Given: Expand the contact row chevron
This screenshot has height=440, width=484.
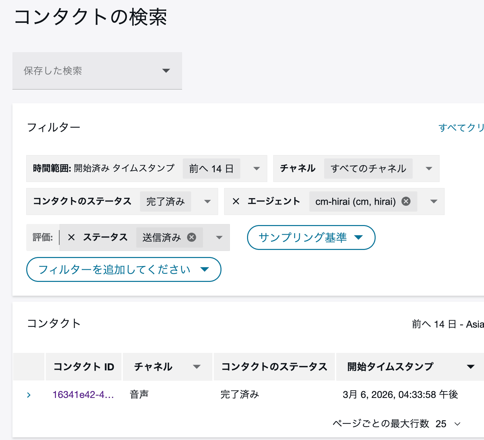Looking at the screenshot, I should point(29,394).
